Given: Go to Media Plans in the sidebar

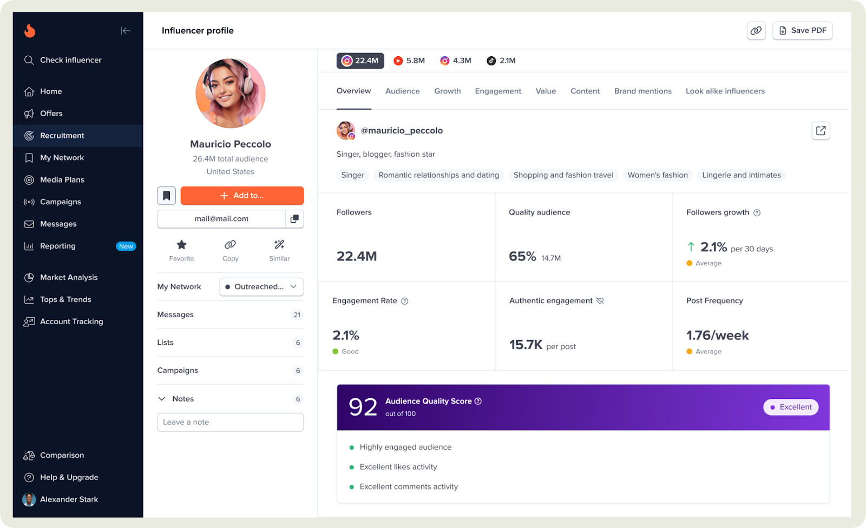Looking at the screenshot, I should point(62,179).
